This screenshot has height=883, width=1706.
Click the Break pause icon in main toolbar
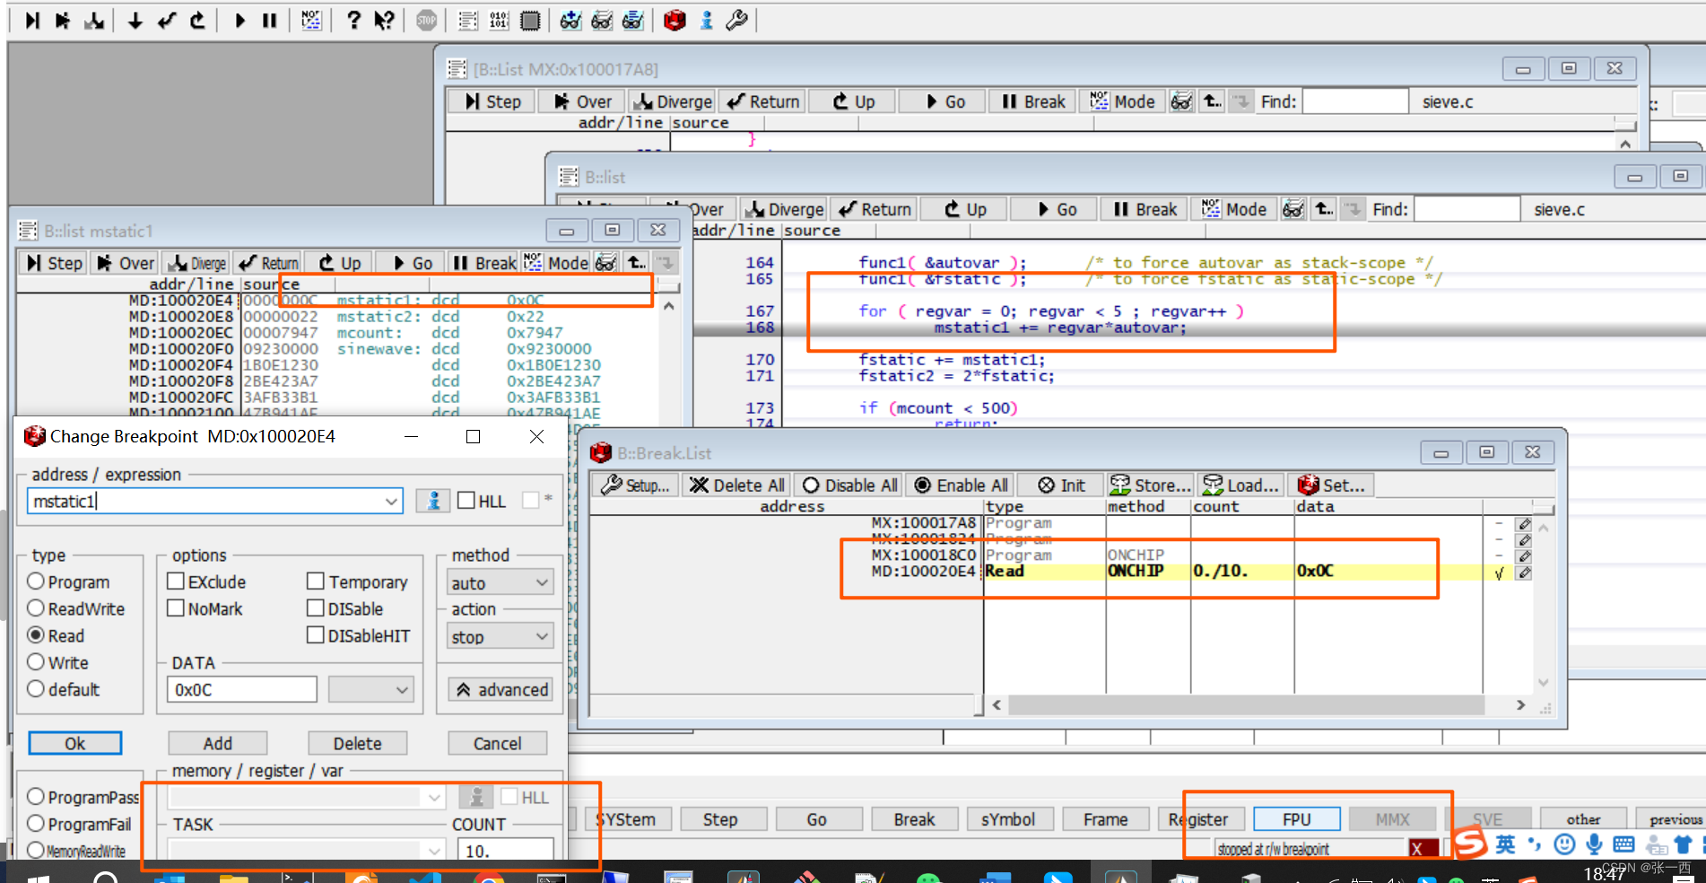coord(269,20)
